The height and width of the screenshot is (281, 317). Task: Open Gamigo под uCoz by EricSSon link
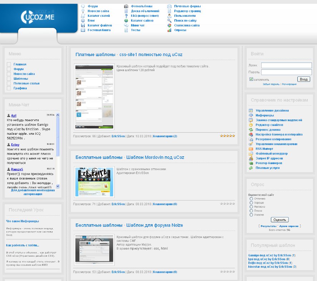(269, 255)
